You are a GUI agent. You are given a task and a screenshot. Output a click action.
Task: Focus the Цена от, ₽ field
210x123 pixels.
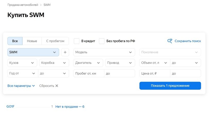coord(155,73)
